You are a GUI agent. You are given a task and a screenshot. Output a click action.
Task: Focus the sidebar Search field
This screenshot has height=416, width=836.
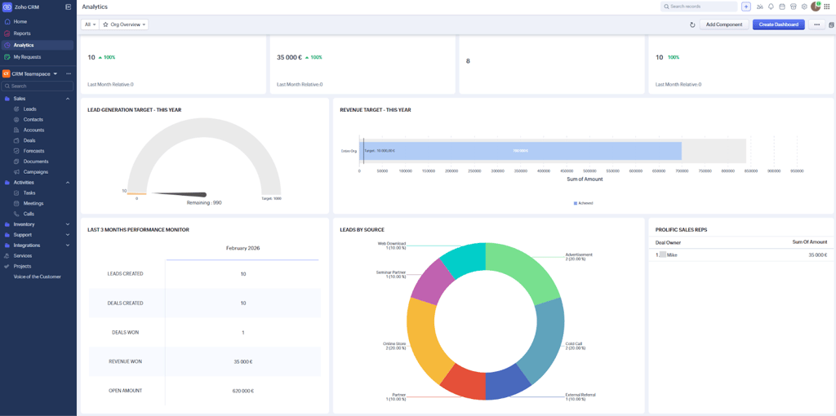pos(38,86)
